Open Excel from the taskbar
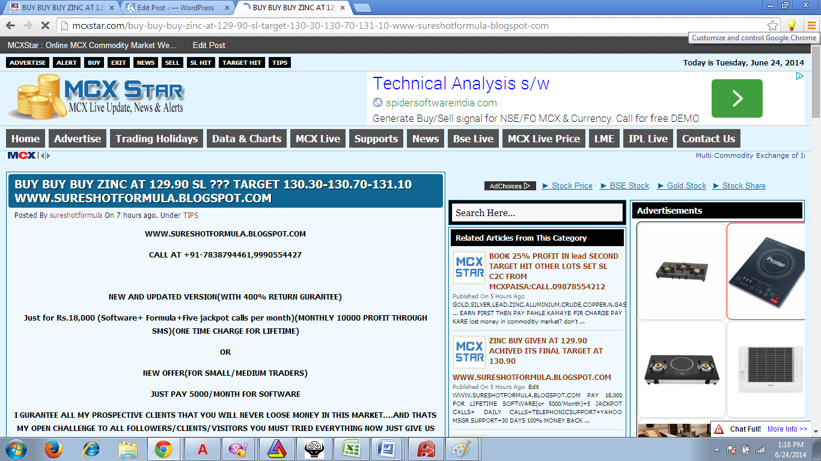This screenshot has height=461, width=821. click(x=350, y=449)
